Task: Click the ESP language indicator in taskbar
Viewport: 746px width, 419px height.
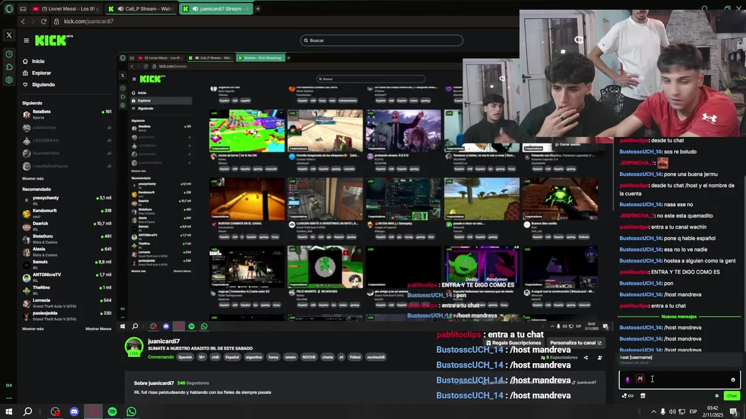Action: pyautogui.click(x=693, y=411)
